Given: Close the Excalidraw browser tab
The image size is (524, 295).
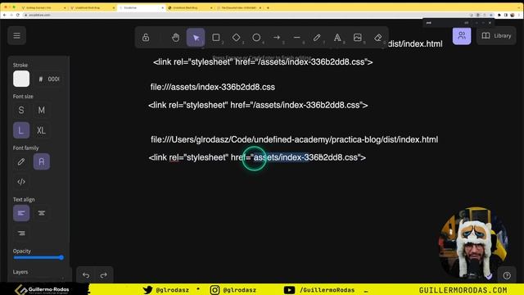Looking at the screenshot, I should (x=163, y=7).
